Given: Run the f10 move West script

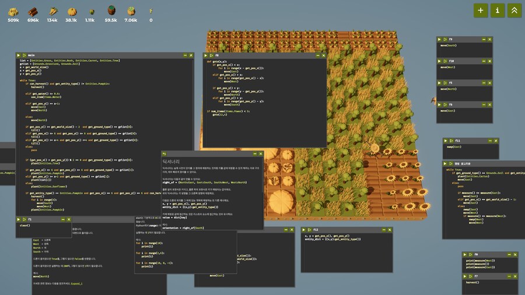Looking at the screenshot, I should (x=439, y=61).
